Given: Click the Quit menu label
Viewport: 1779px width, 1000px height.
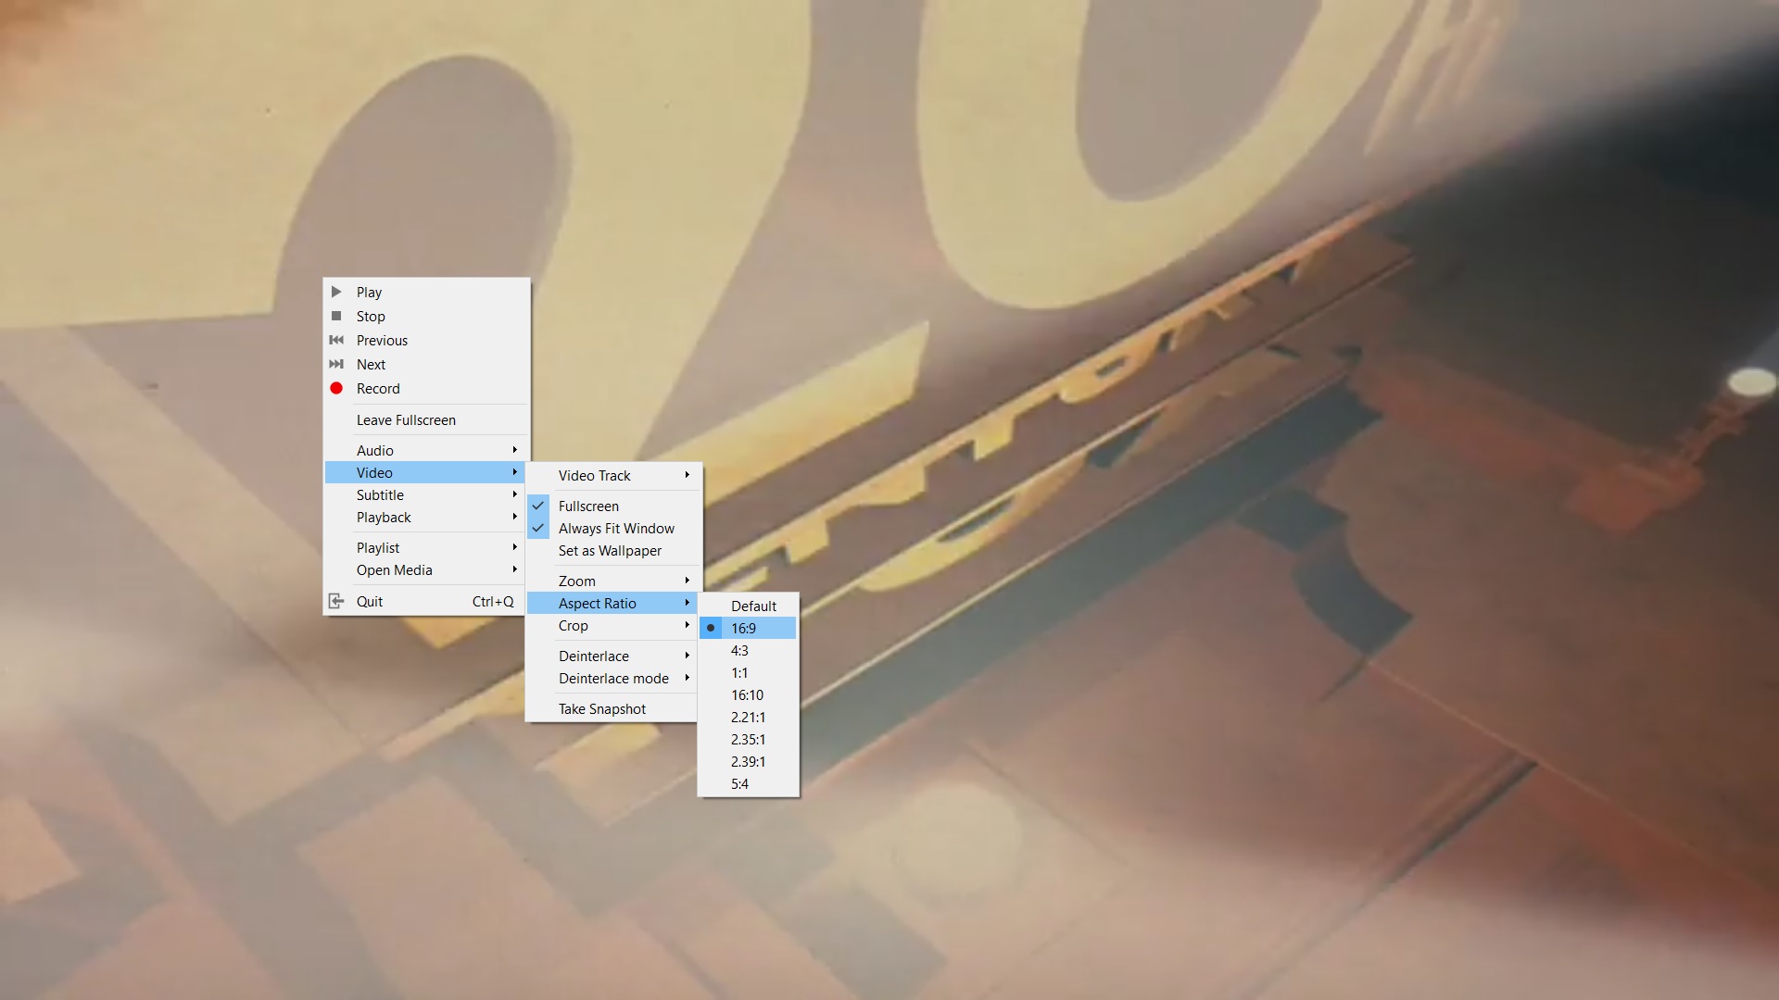Looking at the screenshot, I should point(370,601).
